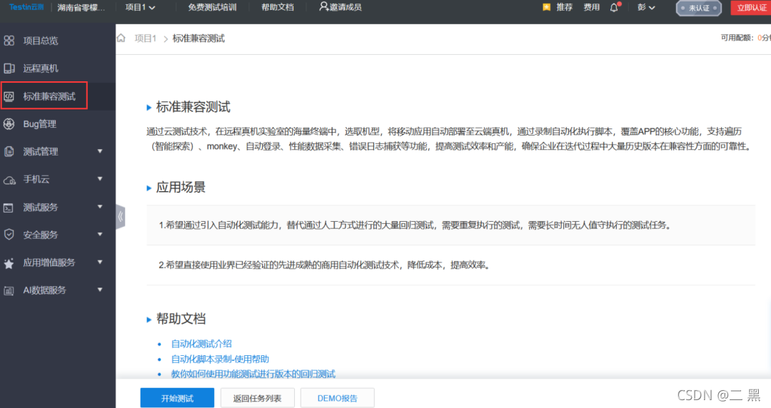
Task: Select 远程真机 in sidebar
Action: [x=41, y=68]
